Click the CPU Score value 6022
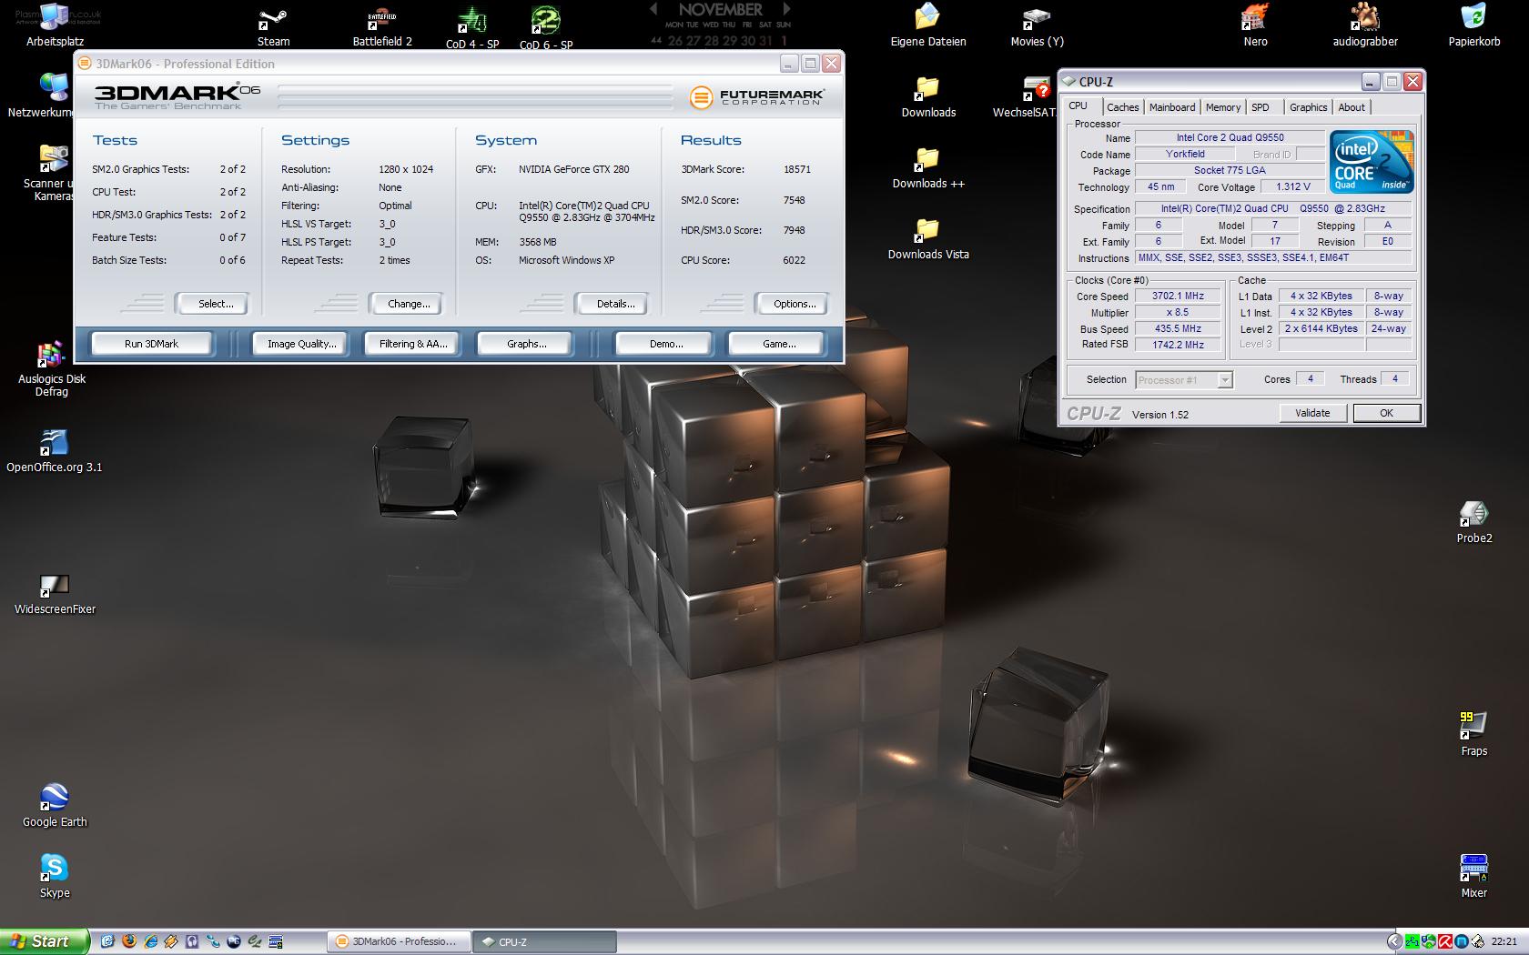 pos(795,260)
